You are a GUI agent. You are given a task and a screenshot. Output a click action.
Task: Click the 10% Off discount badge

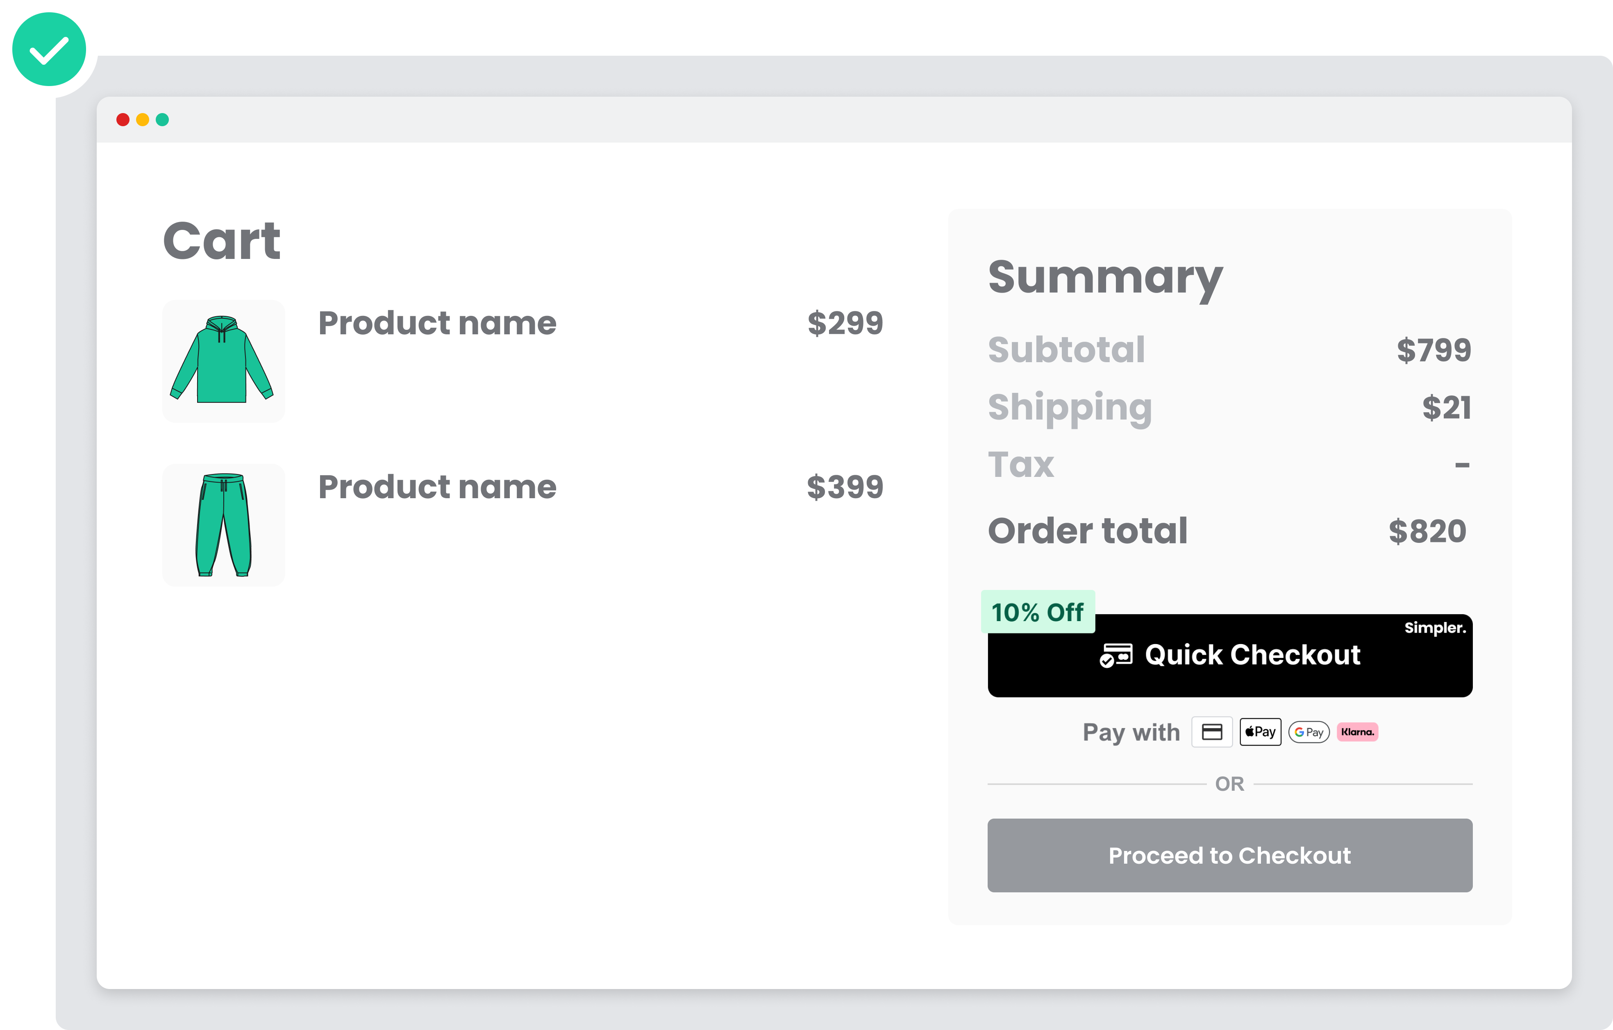pos(1038,612)
